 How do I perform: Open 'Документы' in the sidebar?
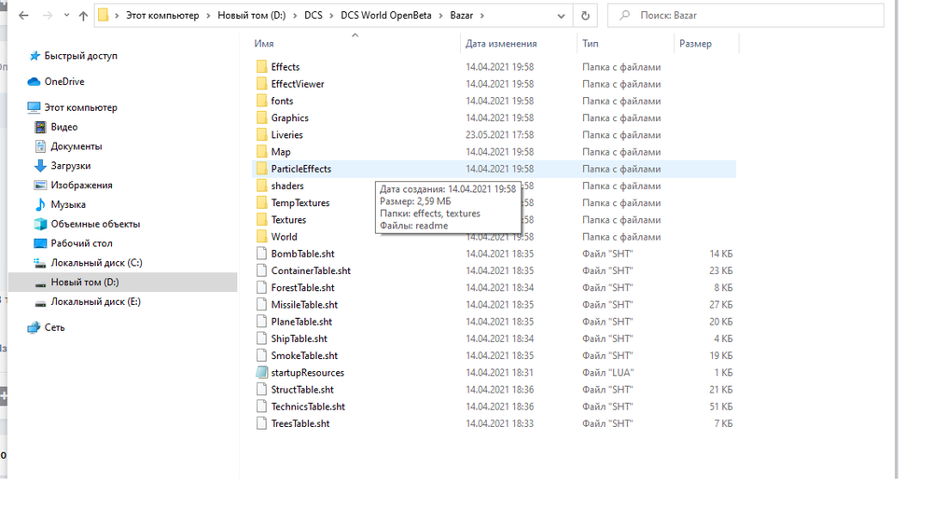(77, 146)
